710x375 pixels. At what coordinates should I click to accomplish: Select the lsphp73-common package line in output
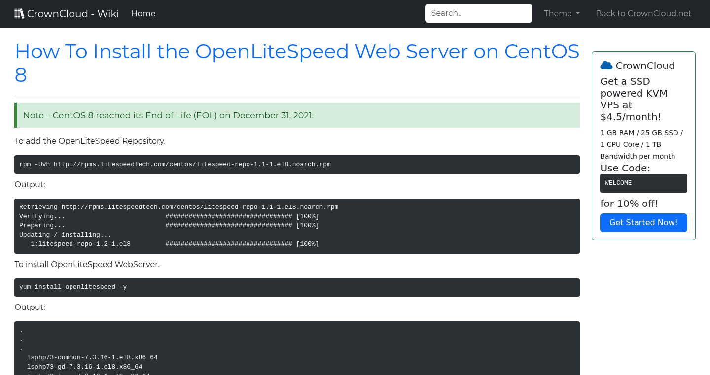(92, 357)
